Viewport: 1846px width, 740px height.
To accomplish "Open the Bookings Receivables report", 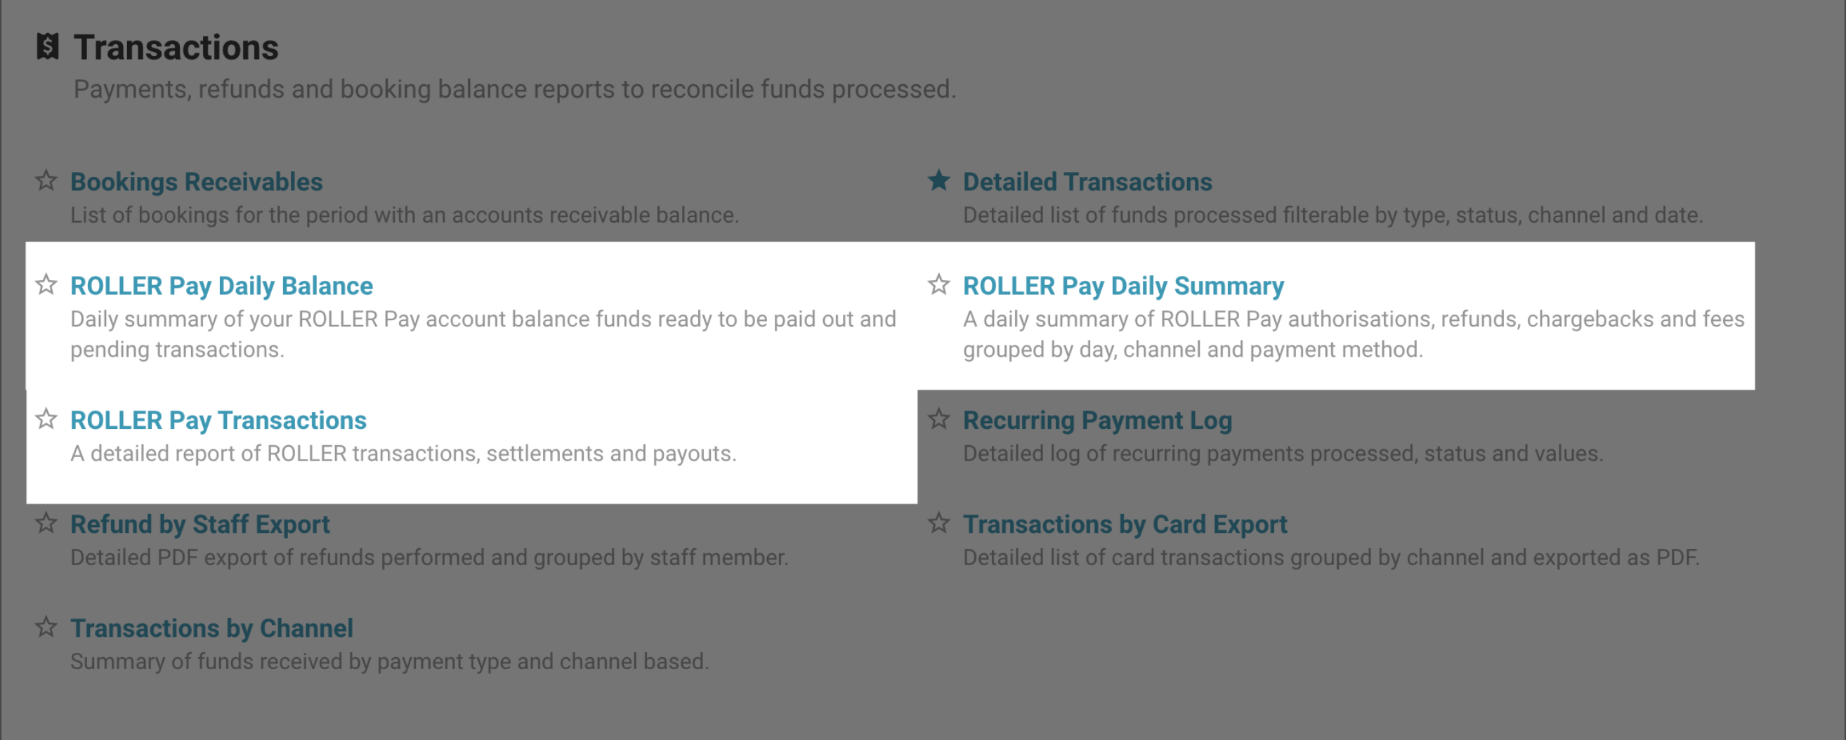I will pyautogui.click(x=197, y=182).
